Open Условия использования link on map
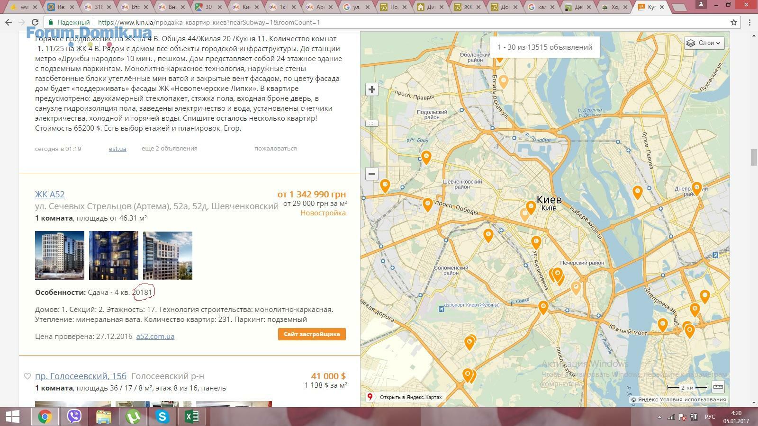The height and width of the screenshot is (426, 758). pos(693,399)
